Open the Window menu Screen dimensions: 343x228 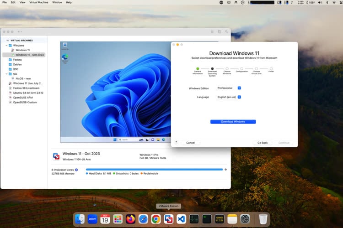[57, 2]
